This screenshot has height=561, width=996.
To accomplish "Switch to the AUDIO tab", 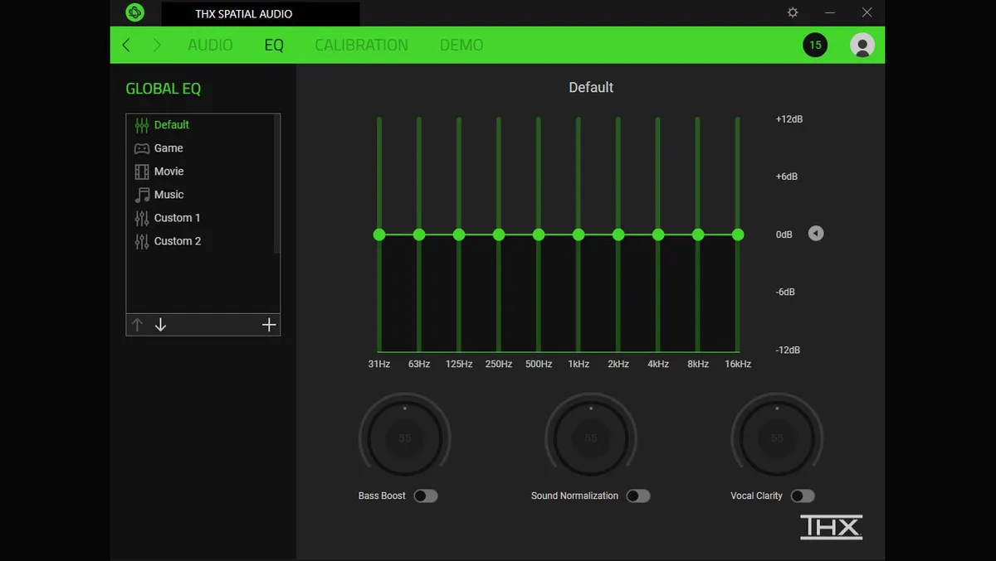I will tap(210, 45).
